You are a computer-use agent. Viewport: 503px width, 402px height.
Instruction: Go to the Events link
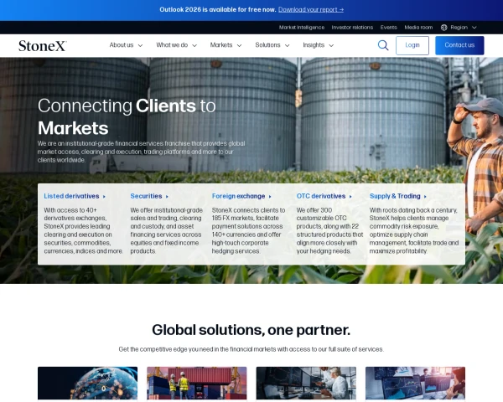click(x=388, y=28)
